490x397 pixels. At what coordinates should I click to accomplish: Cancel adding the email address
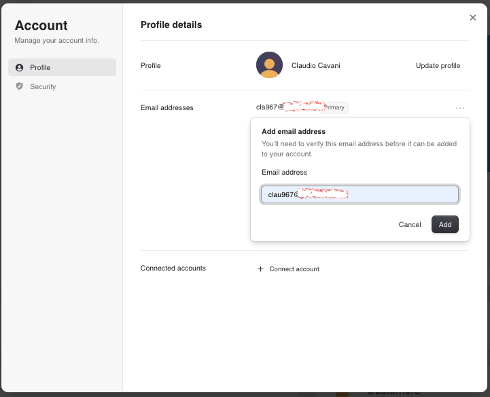click(x=410, y=225)
